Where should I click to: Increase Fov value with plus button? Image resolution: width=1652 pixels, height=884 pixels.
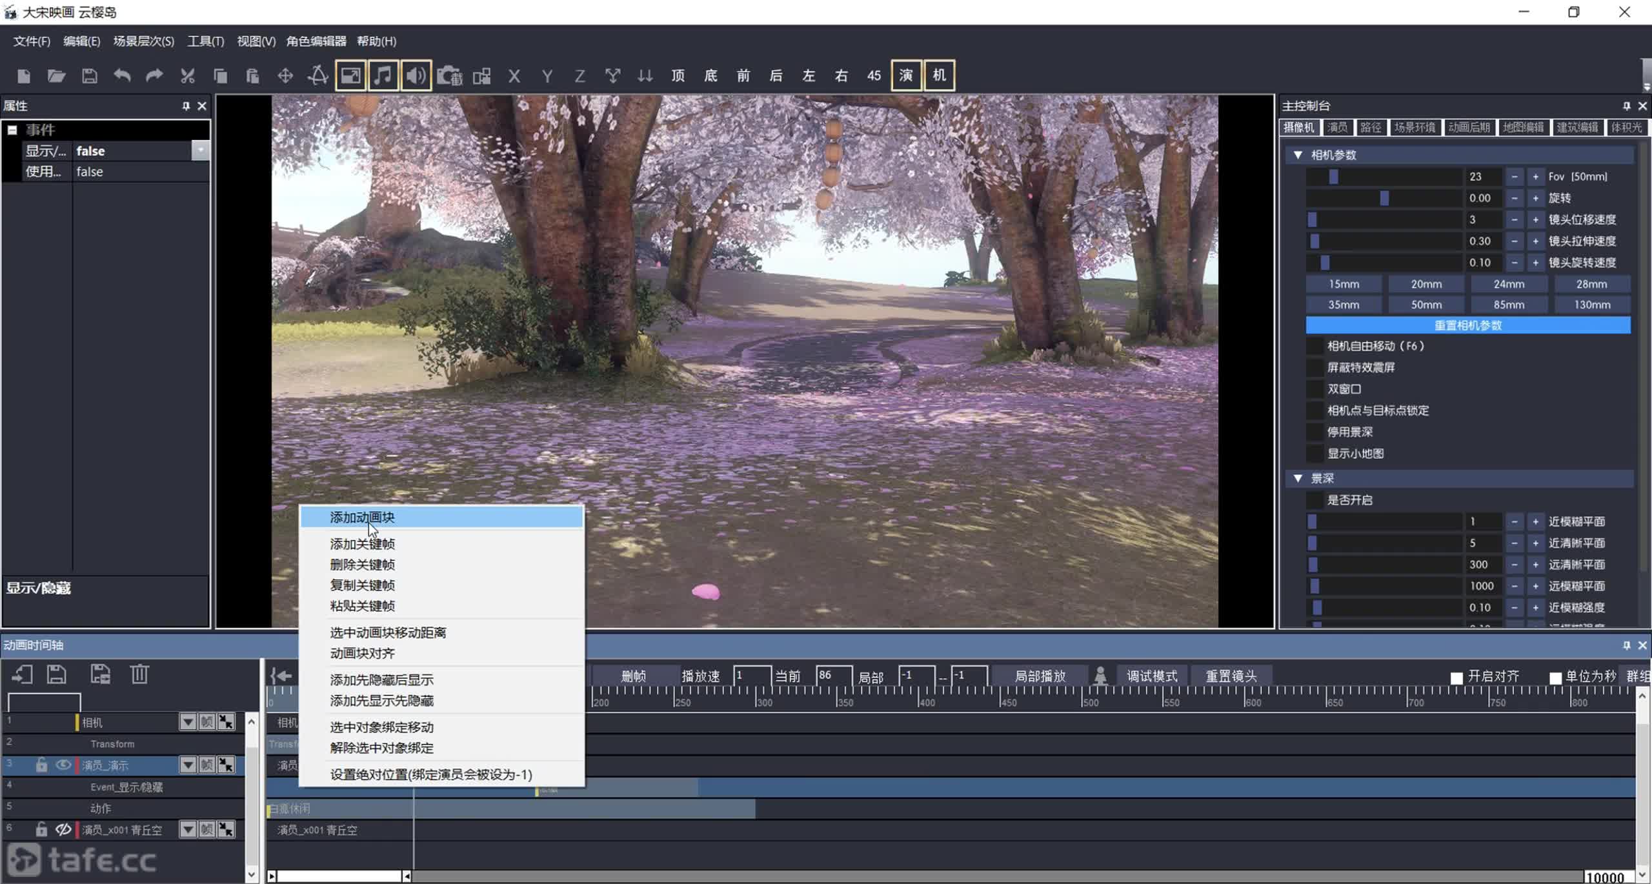click(1536, 177)
